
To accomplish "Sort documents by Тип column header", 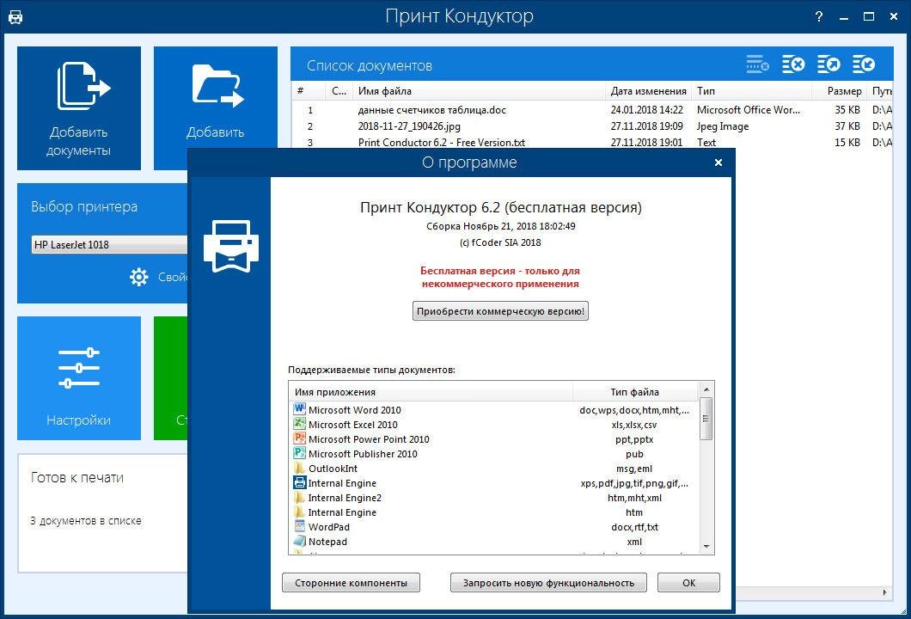I will pos(751,90).
